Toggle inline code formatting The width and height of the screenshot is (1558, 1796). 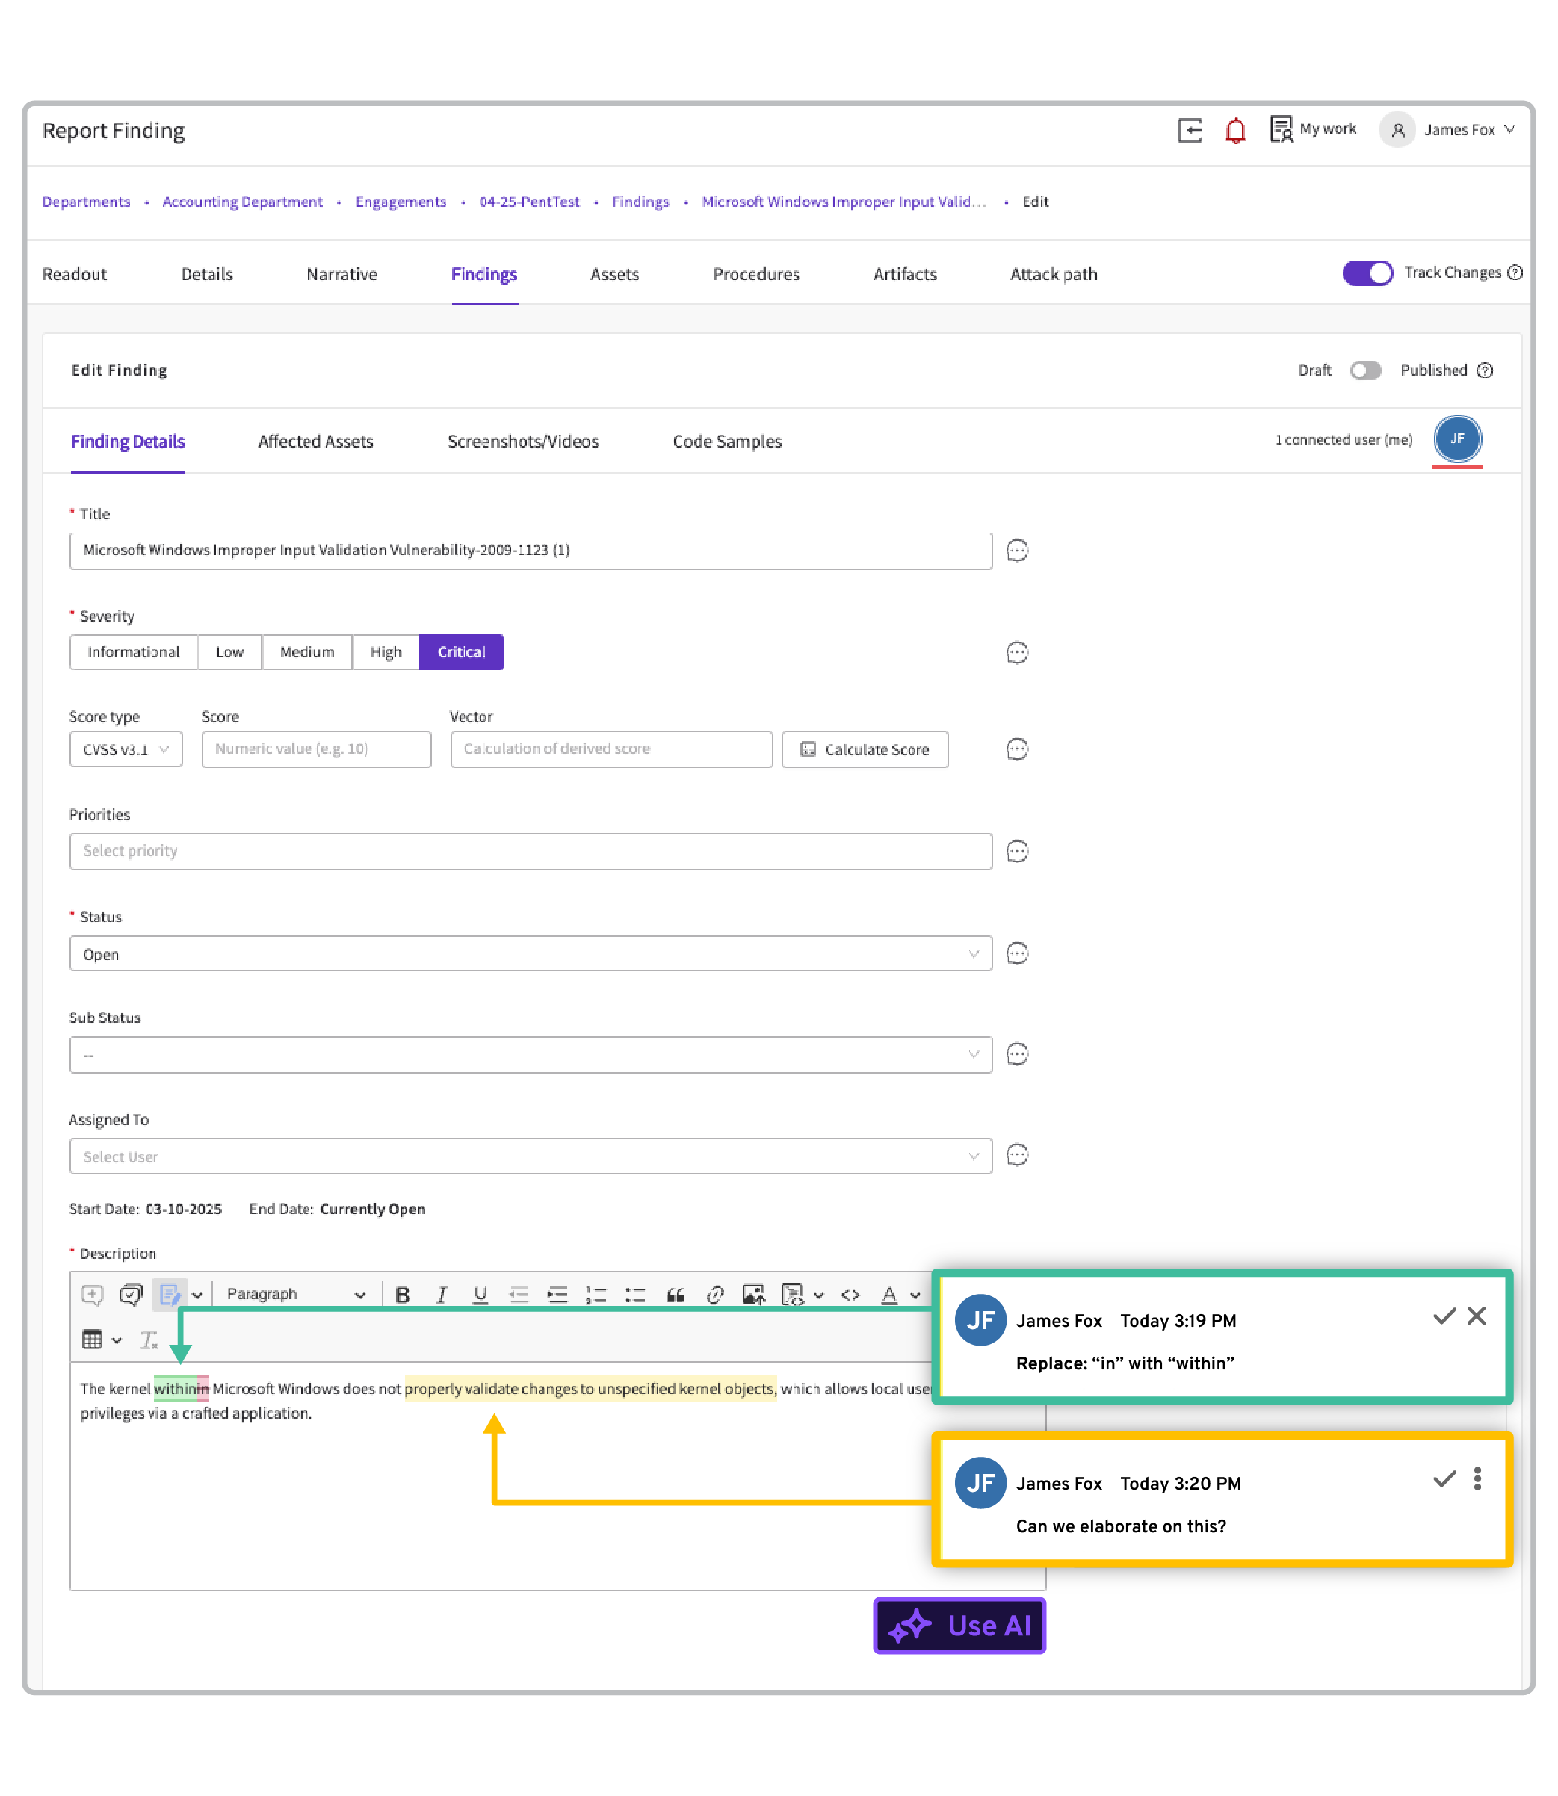[x=850, y=1295]
